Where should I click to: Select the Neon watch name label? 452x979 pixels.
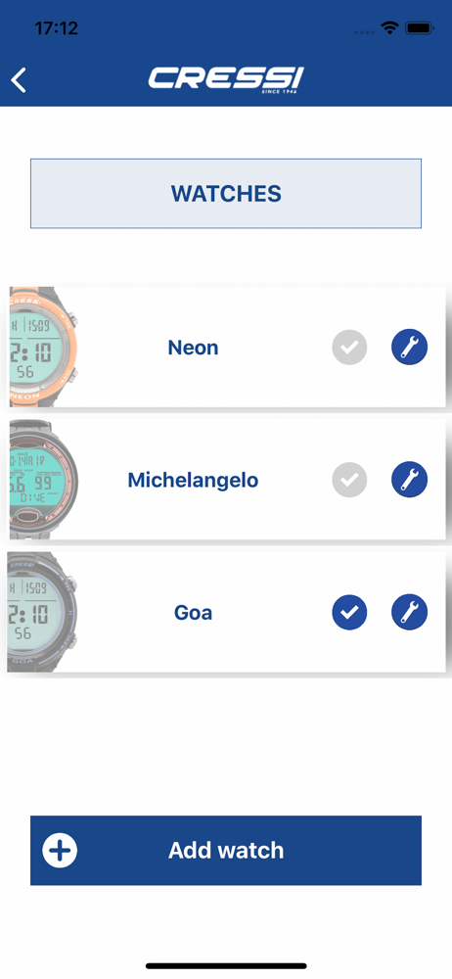(194, 348)
